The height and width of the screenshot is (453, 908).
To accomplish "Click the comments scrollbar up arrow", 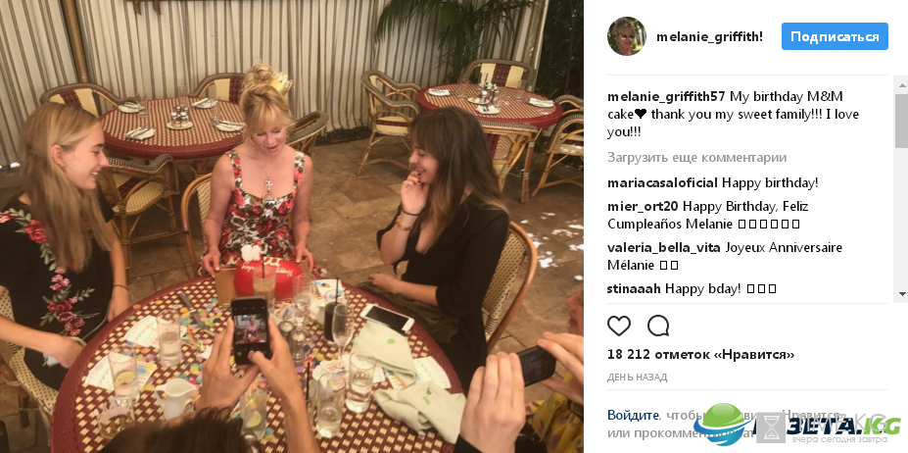I will tap(901, 85).
